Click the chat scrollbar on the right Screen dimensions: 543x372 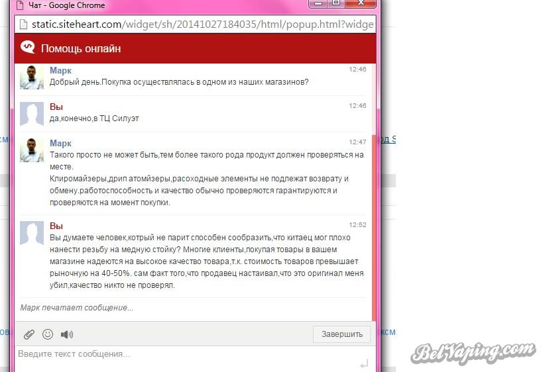374,228
